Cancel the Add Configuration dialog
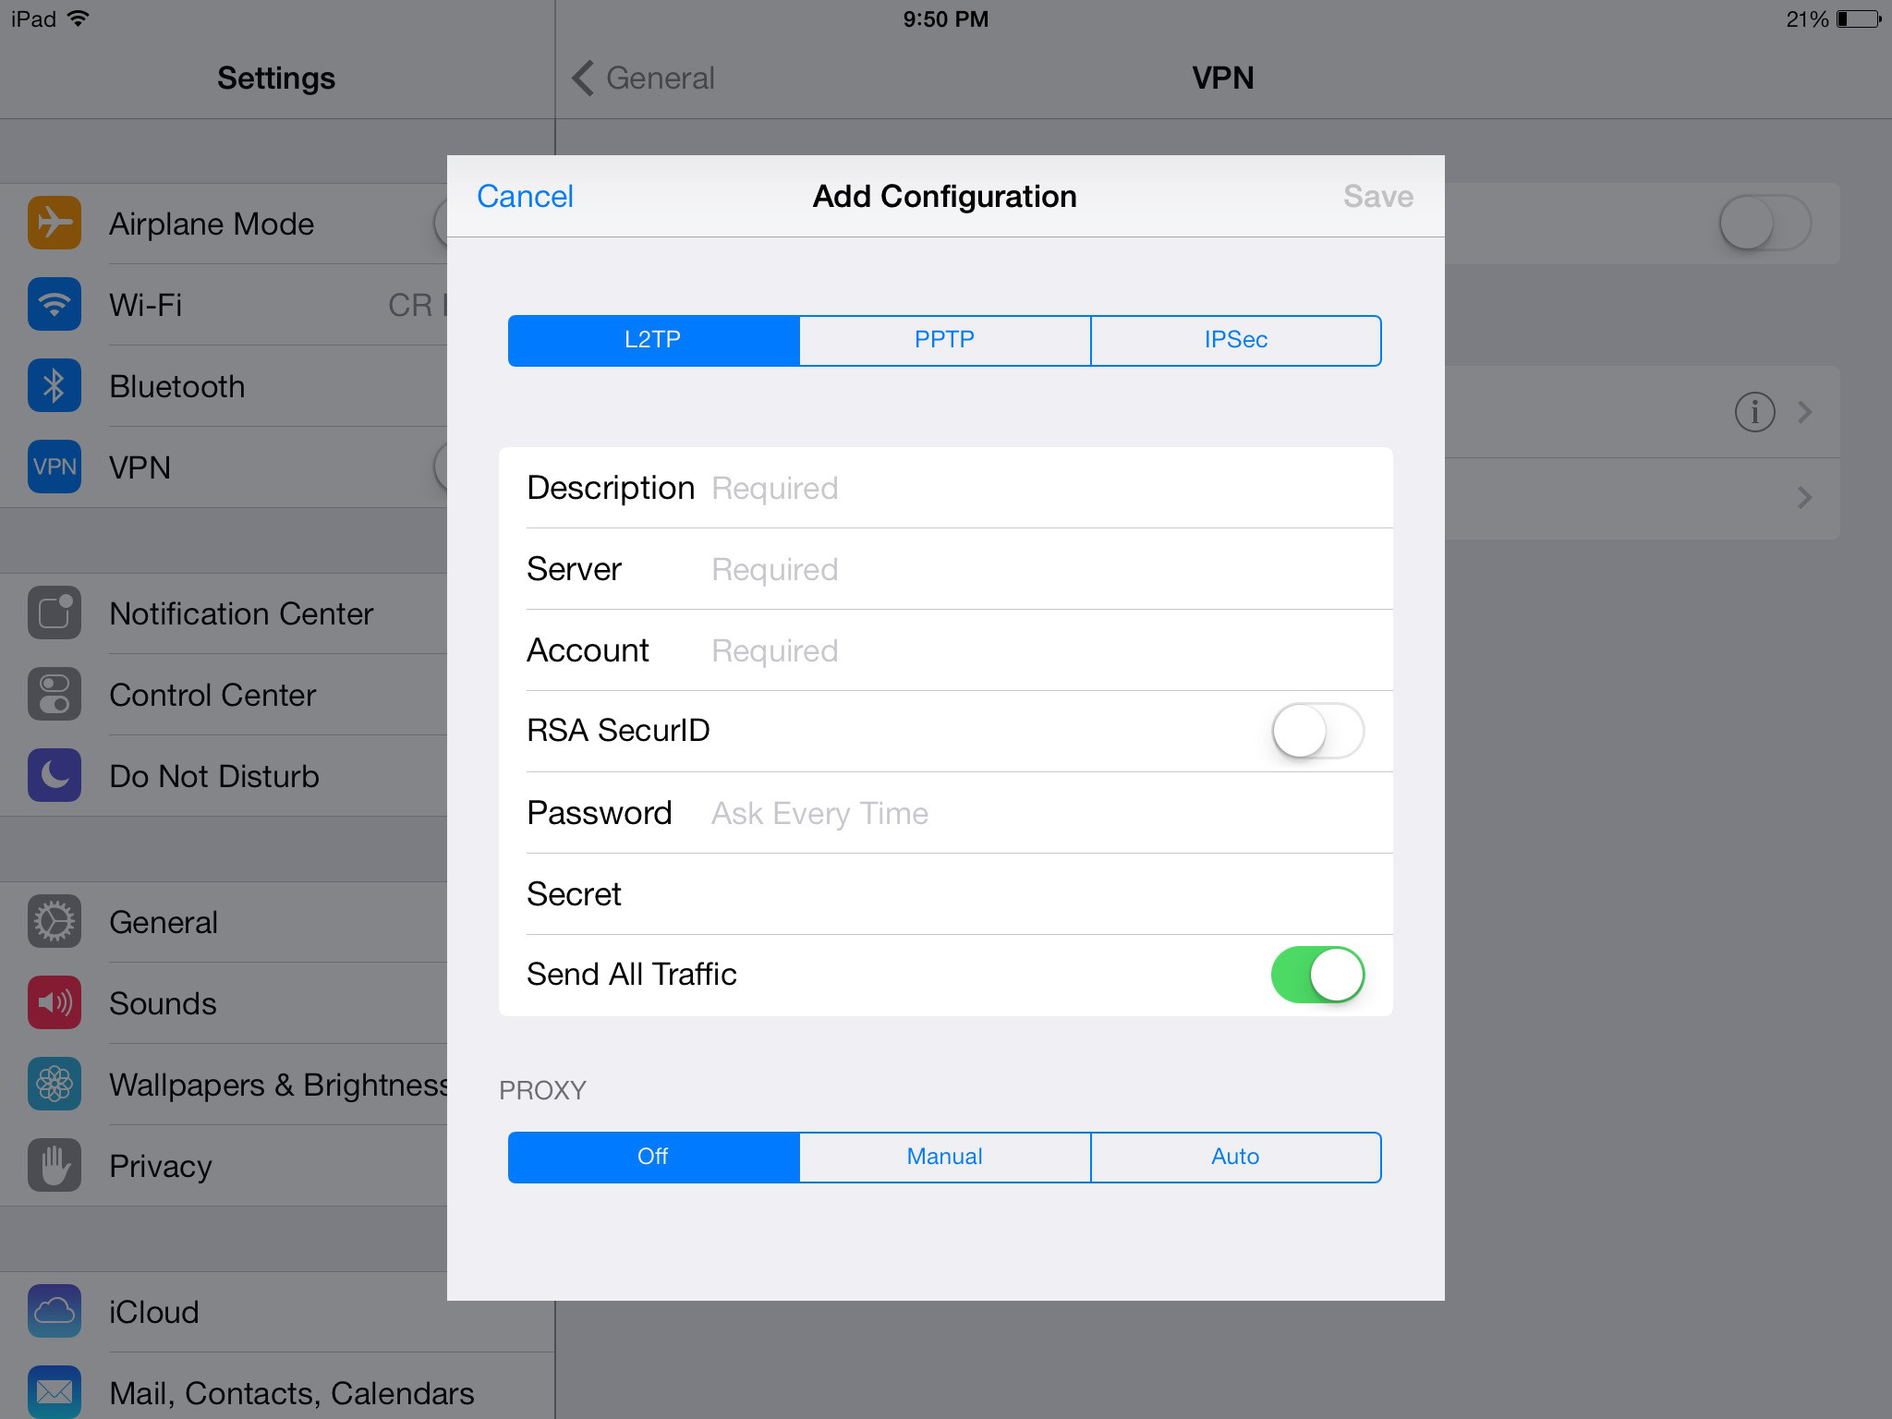Image resolution: width=1892 pixels, height=1419 pixels. [525, 196]
